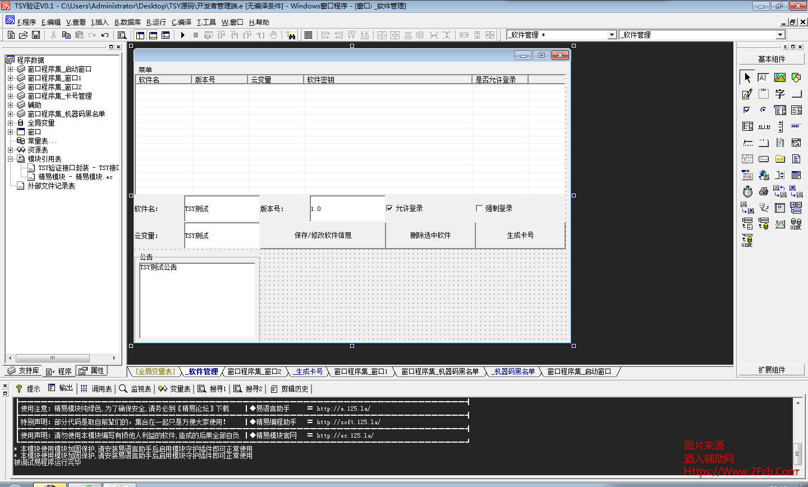The height and width of the screenshot is (487, 808).
Task: Open the window selector dropdown showing _软件管理
Action: 612,34
